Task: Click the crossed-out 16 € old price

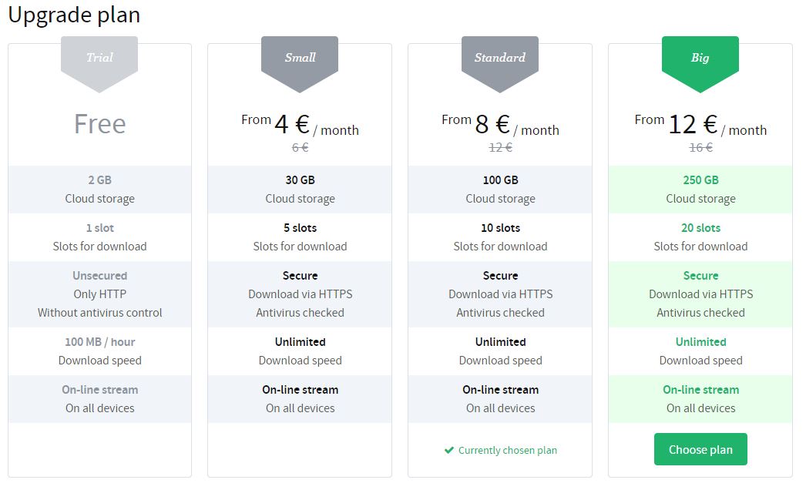Action: (x=700, y=148)
